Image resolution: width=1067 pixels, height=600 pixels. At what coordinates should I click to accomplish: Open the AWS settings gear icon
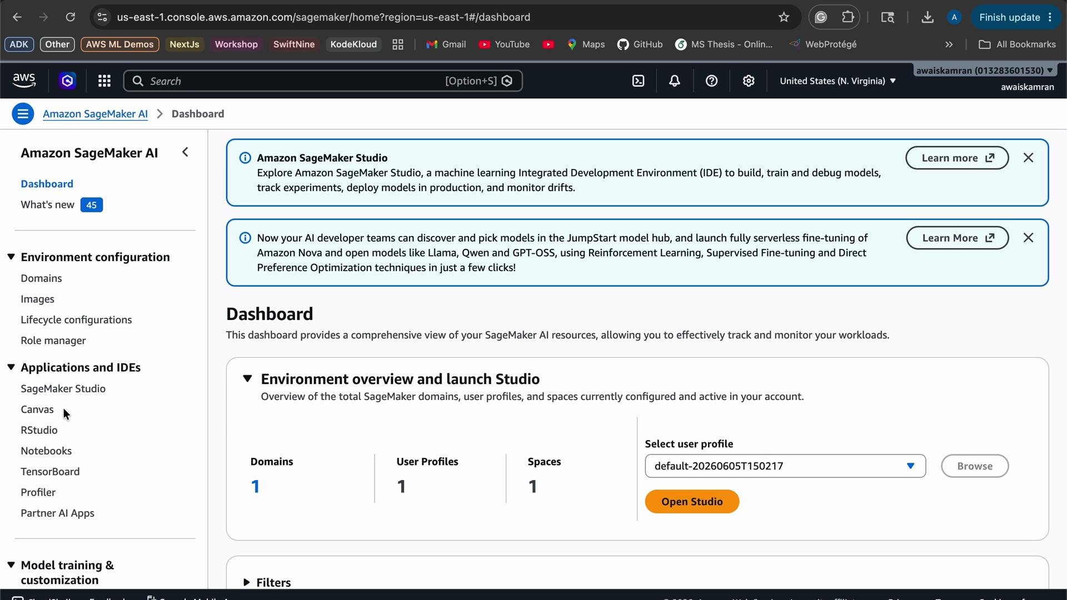(749, 81)
